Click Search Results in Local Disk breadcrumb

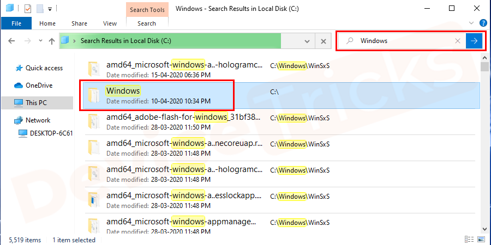(126, 41)
